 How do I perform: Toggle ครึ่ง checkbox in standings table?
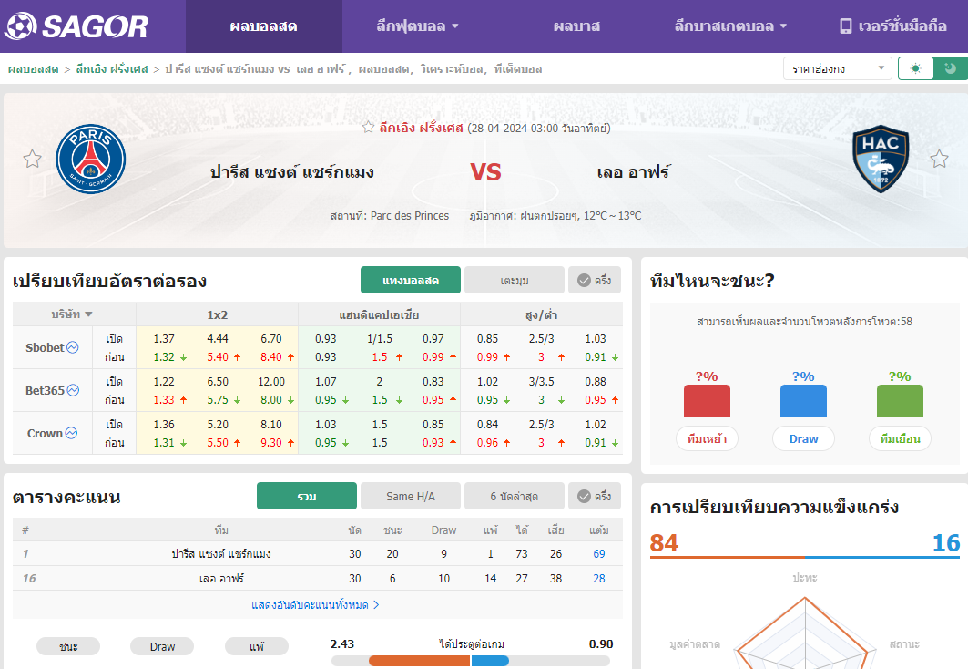[x=595, y=496]
